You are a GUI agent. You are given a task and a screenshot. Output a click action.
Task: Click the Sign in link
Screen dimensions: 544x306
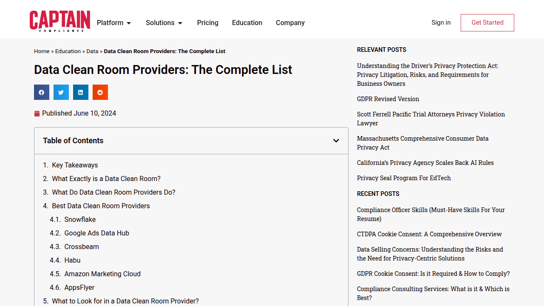point(441,23)
